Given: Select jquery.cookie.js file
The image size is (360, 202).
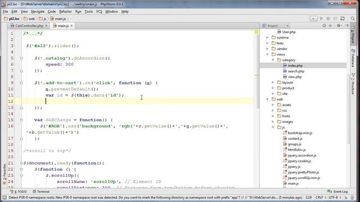Looking at the screenshot, I should point(297,161).
